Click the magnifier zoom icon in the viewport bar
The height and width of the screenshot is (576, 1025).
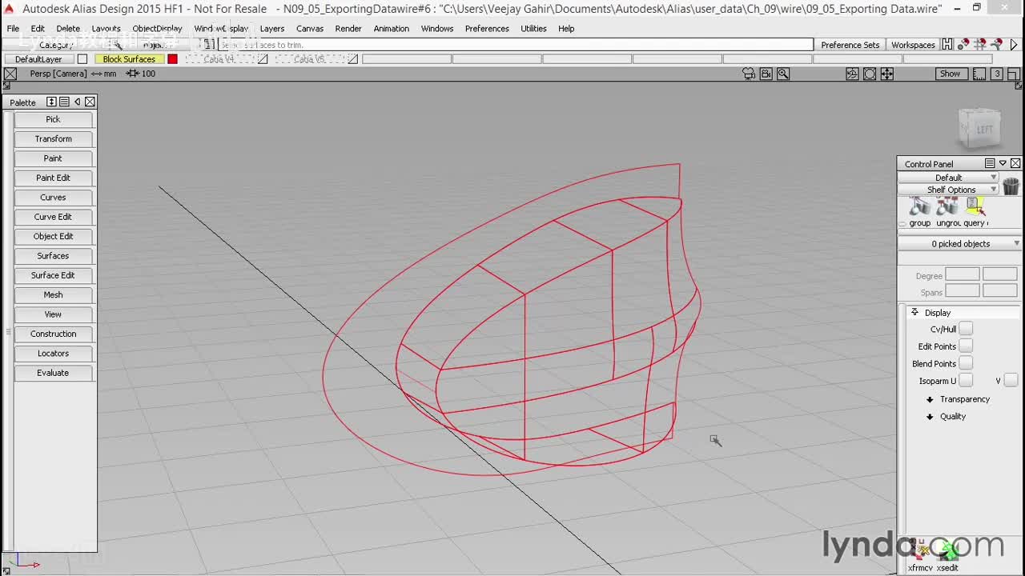(783, 74)
